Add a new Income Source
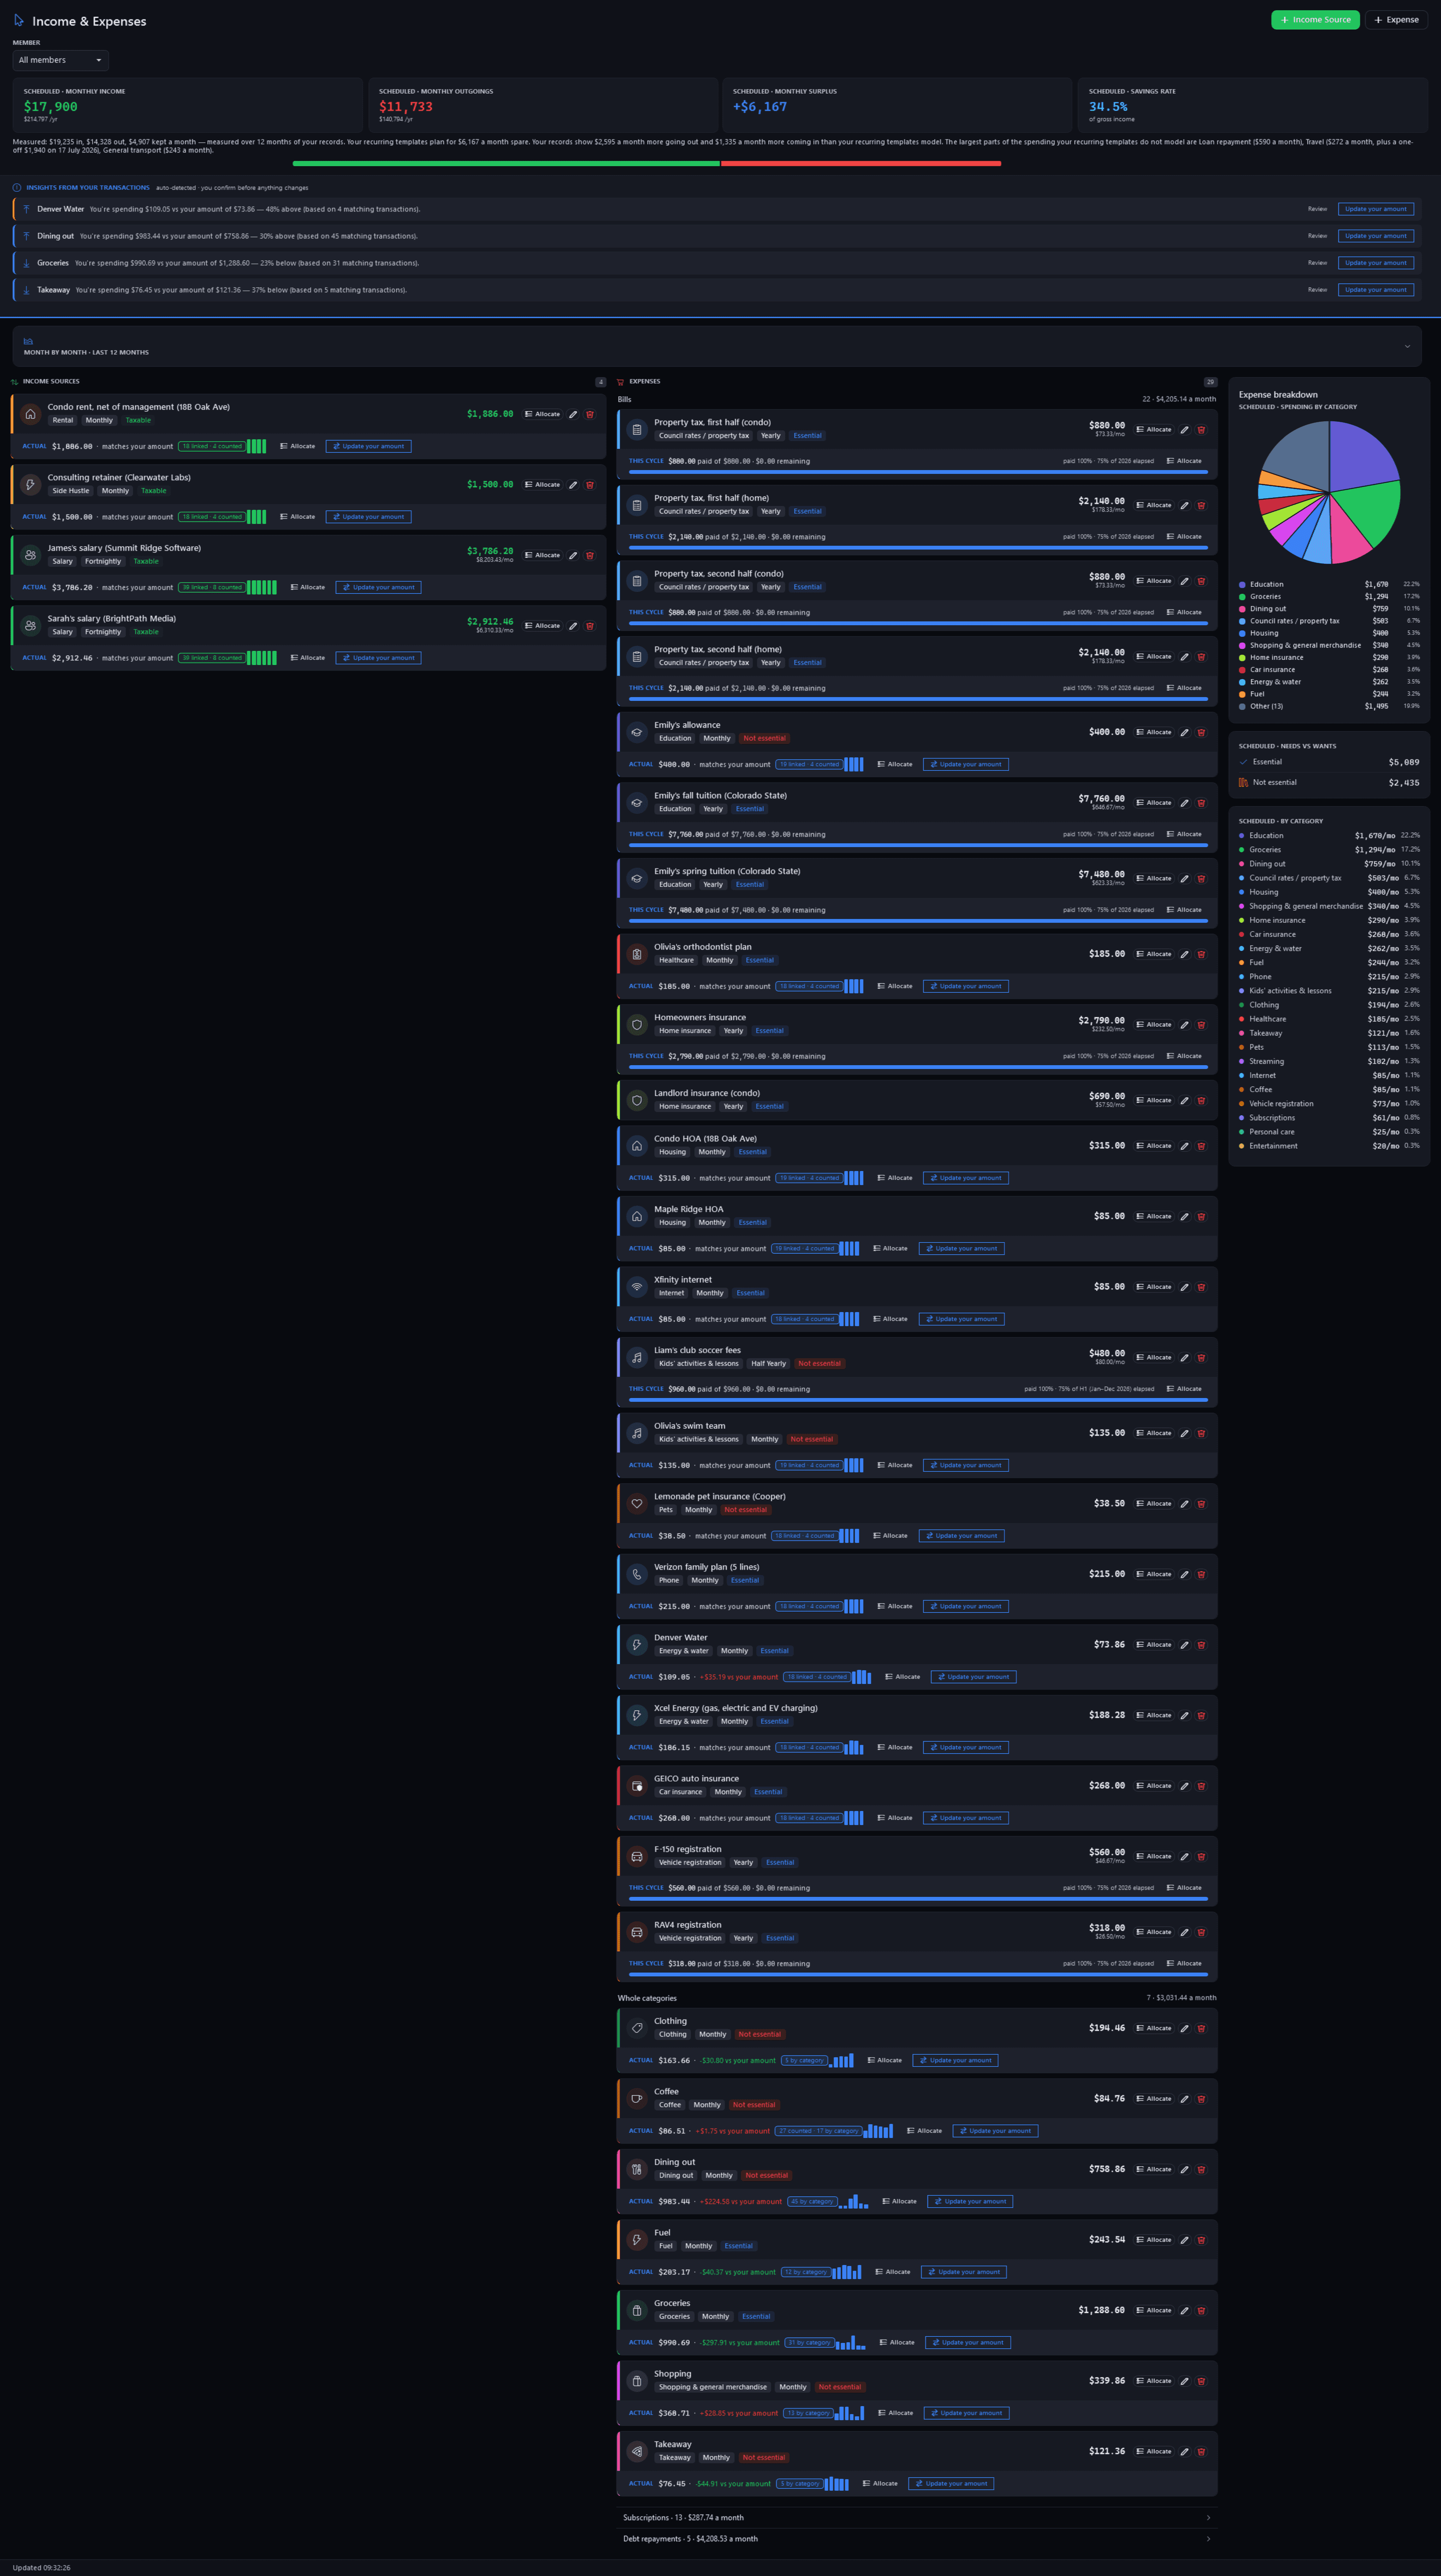The image size is (1441, 2576). 1315,20
